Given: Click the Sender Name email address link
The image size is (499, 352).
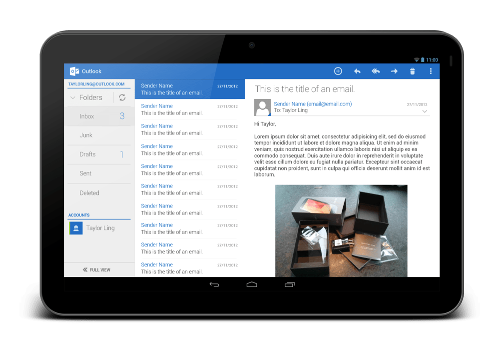Looking at the screenshot, I should (312, 103).
